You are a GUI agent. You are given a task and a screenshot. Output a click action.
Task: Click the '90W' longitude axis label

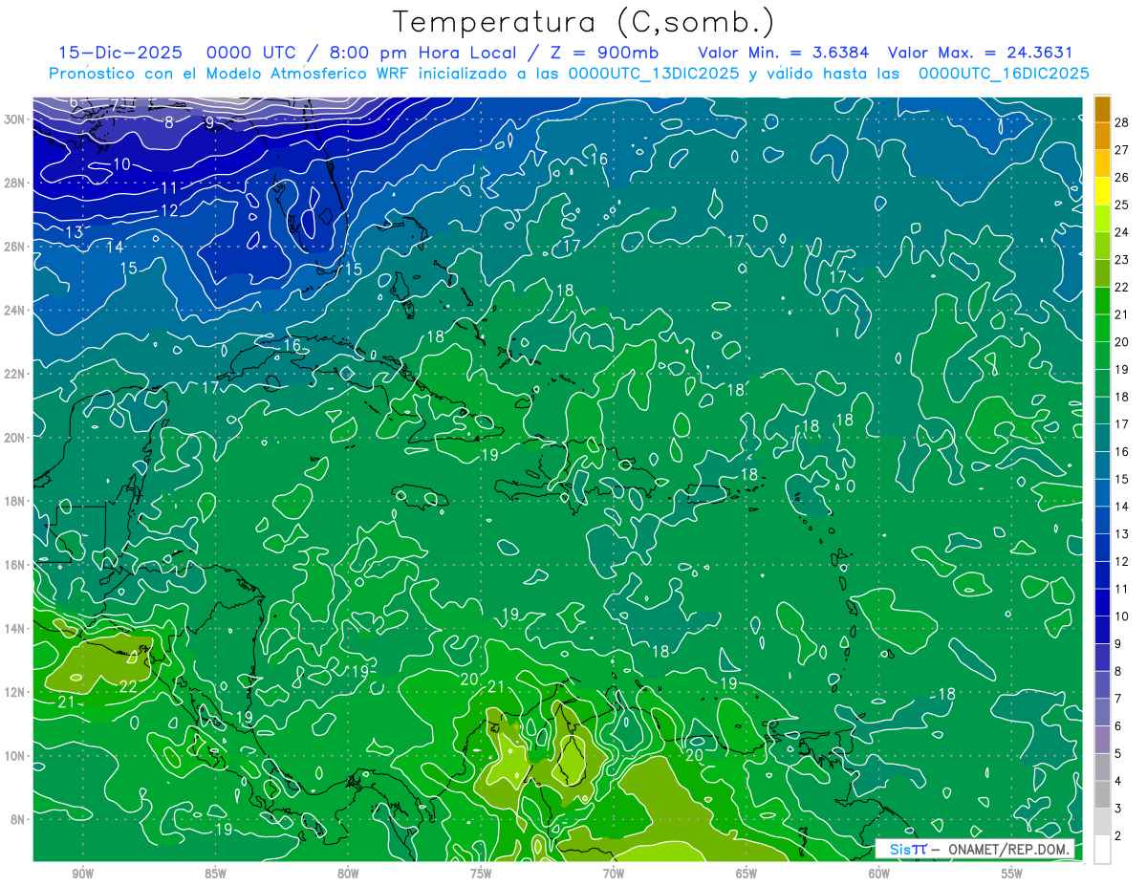click(x=83, y=875)
